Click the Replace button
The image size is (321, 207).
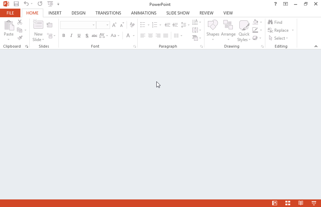pos(278,30)
